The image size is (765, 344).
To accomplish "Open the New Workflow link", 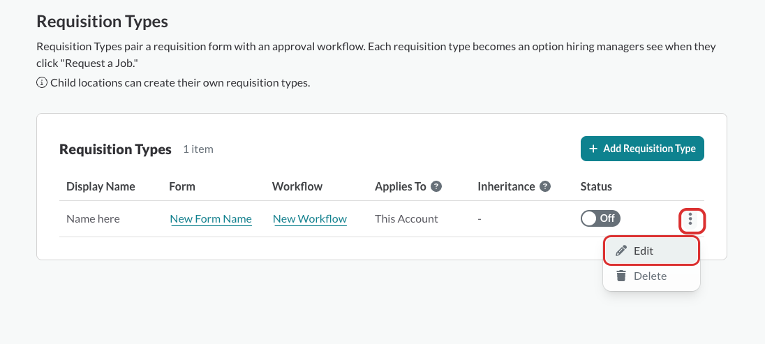I will (x=310, y=219).
